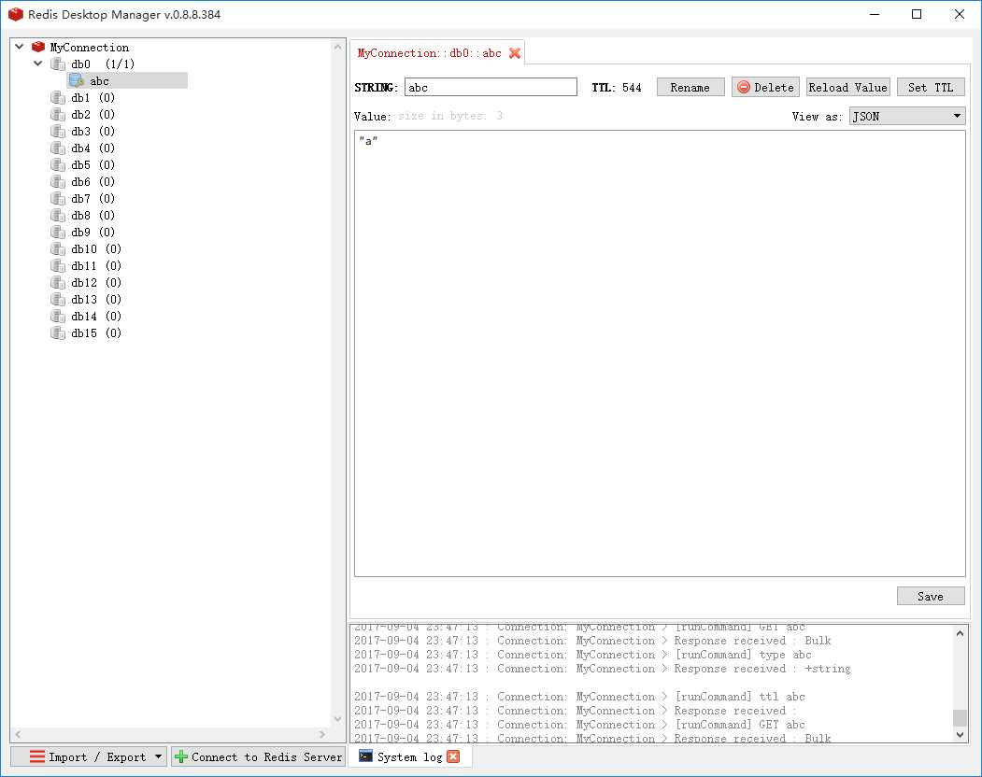Click tree panel scroll up arrow
Viewport: 982px width, 777px height.
pyautogui.click(x=337, y=47)
